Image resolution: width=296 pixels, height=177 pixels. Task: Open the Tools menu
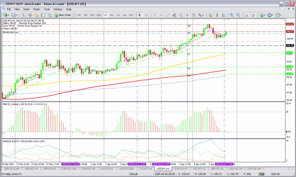pyautogui.click(x=46, y=9)
